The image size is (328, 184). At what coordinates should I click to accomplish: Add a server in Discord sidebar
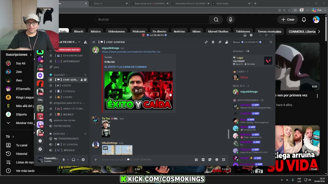click(x=40, y=141)
